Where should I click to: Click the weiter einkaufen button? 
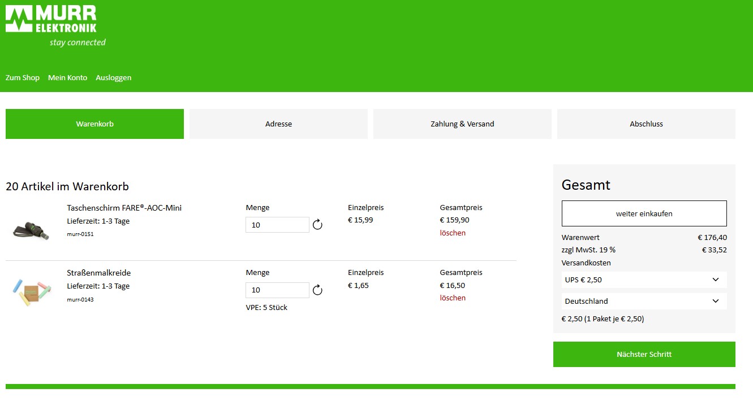644,213
